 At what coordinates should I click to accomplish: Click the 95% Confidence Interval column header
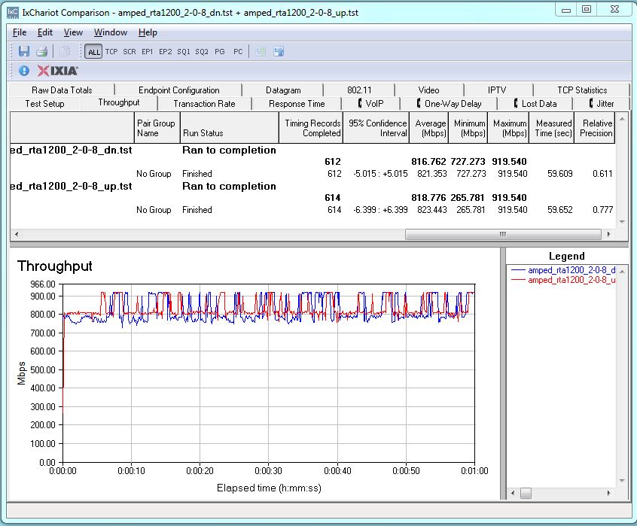click(x=376, y=128)
